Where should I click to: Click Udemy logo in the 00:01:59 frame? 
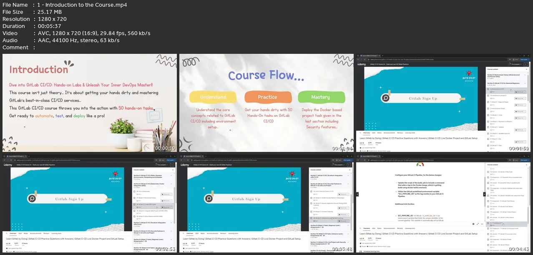point(362,64)
